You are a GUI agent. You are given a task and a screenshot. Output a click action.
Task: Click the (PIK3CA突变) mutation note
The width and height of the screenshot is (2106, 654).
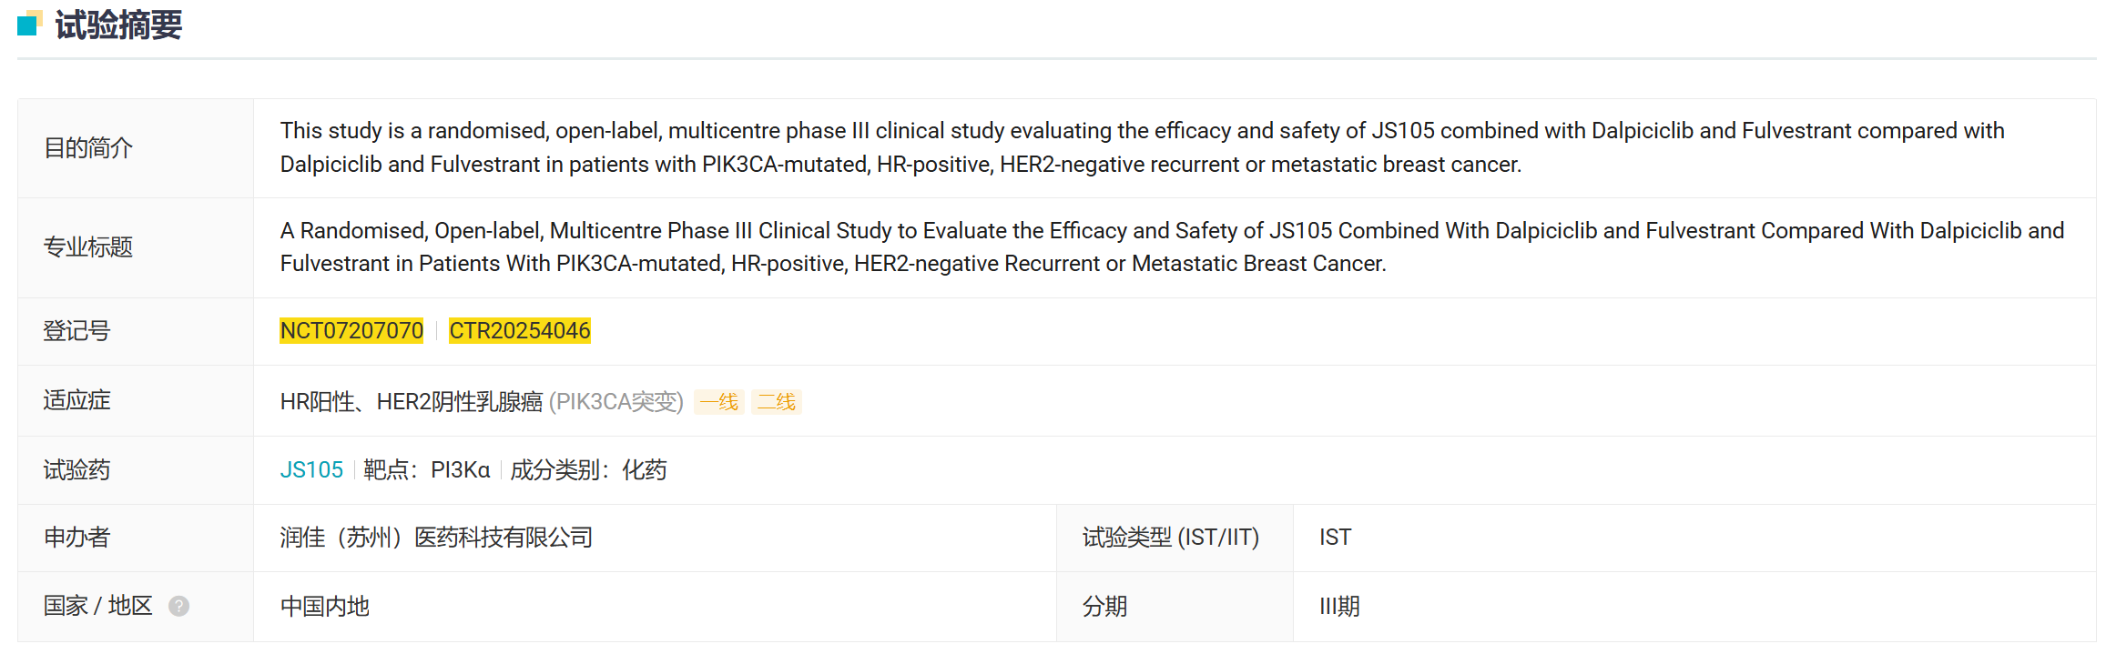(616, 401)
